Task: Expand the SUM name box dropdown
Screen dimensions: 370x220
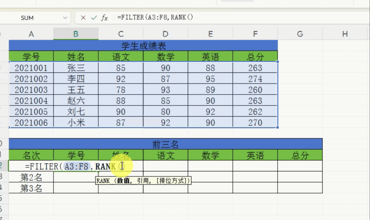Action: [x=65, y=18]
